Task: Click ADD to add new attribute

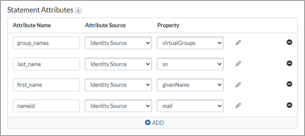Action: click(x=155, y=123)
